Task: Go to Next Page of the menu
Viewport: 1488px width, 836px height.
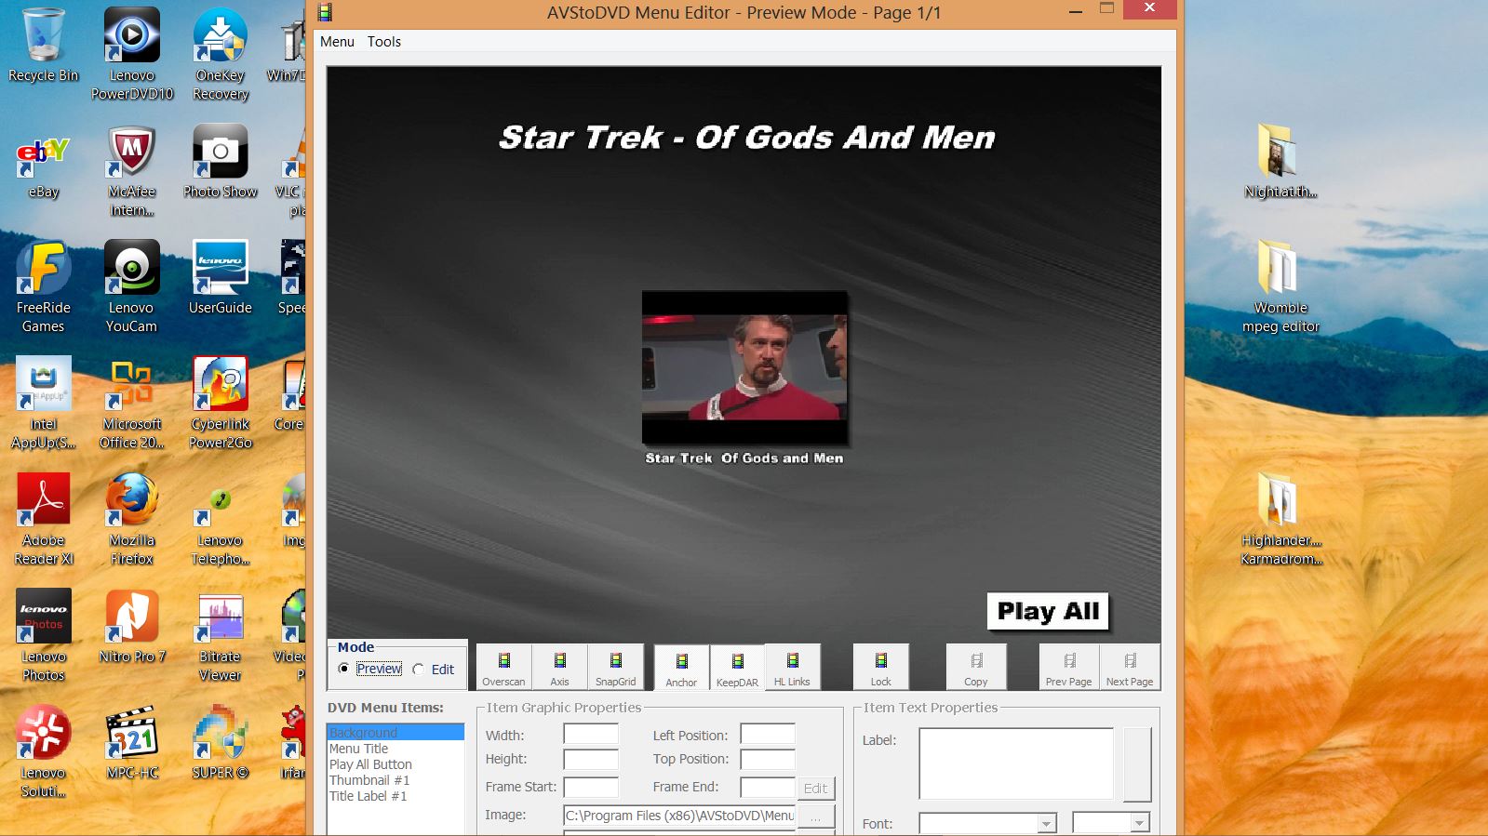Action: point(1130,668)
